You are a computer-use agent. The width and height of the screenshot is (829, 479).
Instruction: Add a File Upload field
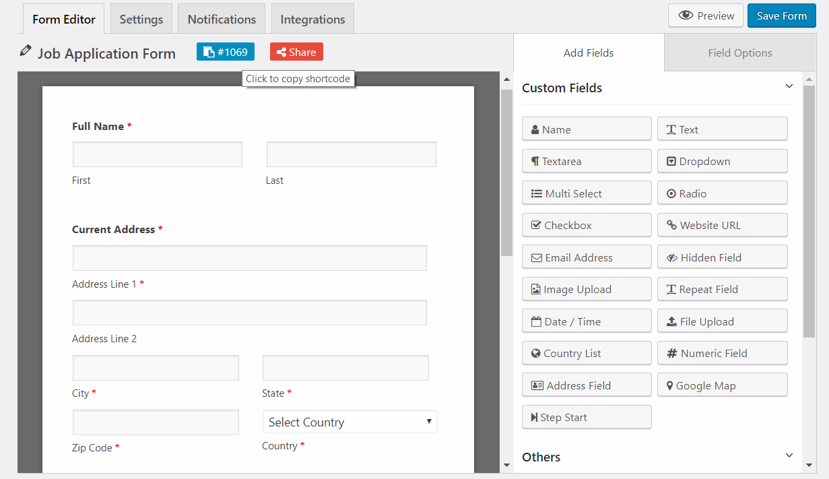pos(722,321)
